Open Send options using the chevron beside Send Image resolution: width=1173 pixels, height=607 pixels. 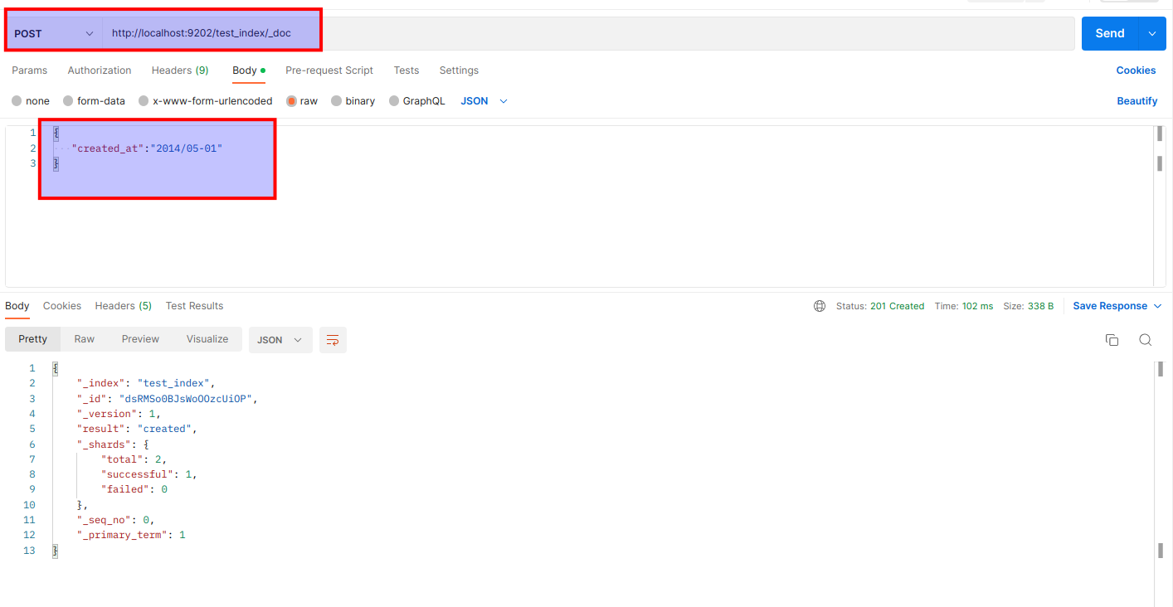click(1151, 33)
